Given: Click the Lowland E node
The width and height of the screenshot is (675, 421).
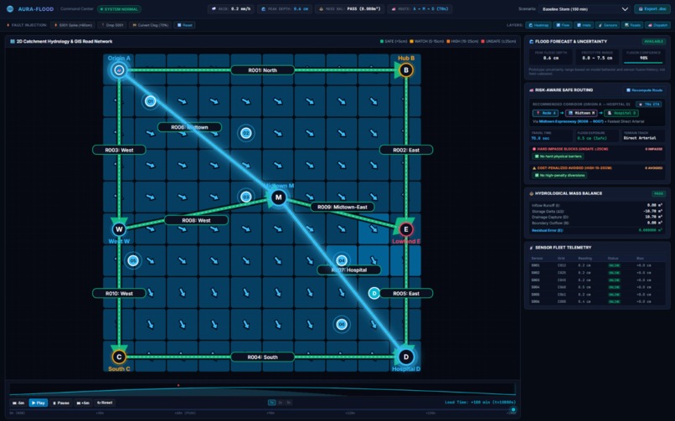Looking at the screenshot, I should [x=406, y=229].
